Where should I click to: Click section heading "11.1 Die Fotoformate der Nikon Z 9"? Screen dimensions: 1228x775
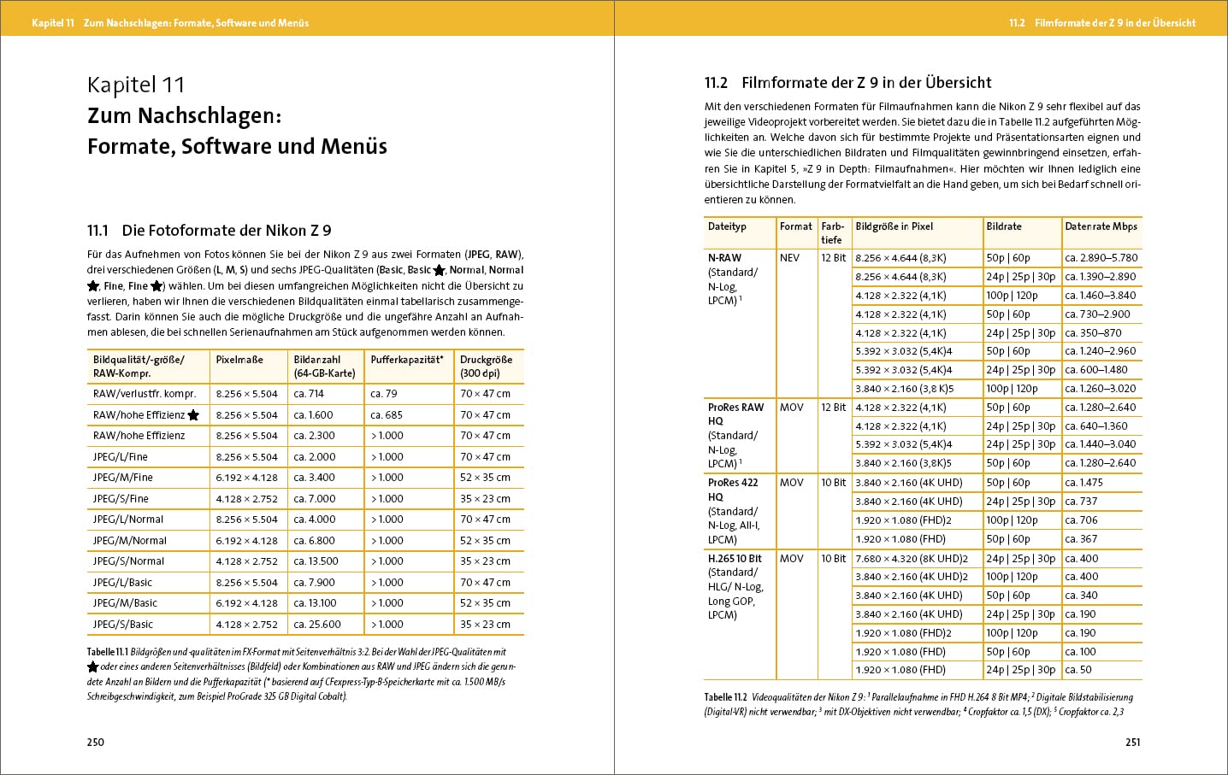point(209,231)
